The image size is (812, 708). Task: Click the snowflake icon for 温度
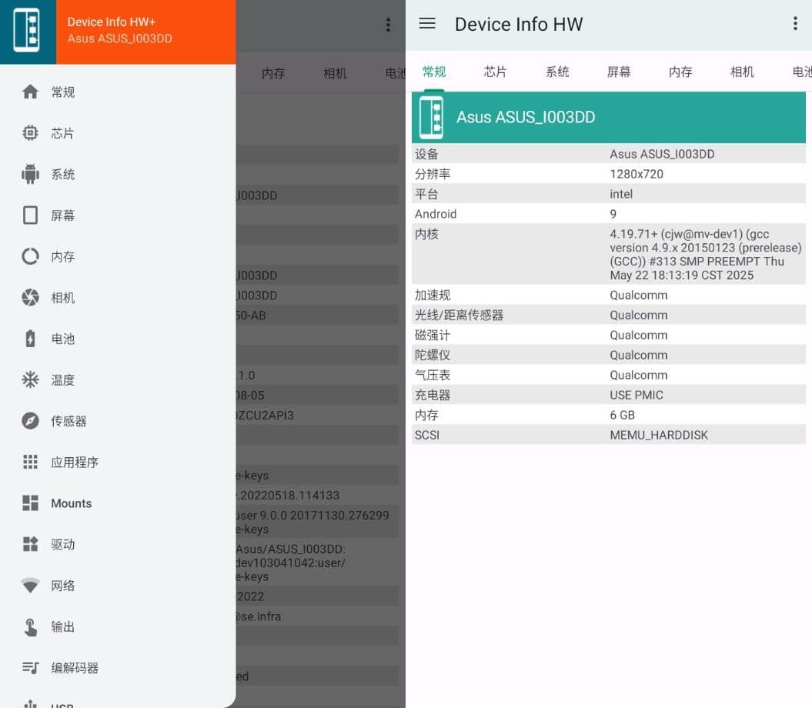pyautogui.click(x=30, y=380)
